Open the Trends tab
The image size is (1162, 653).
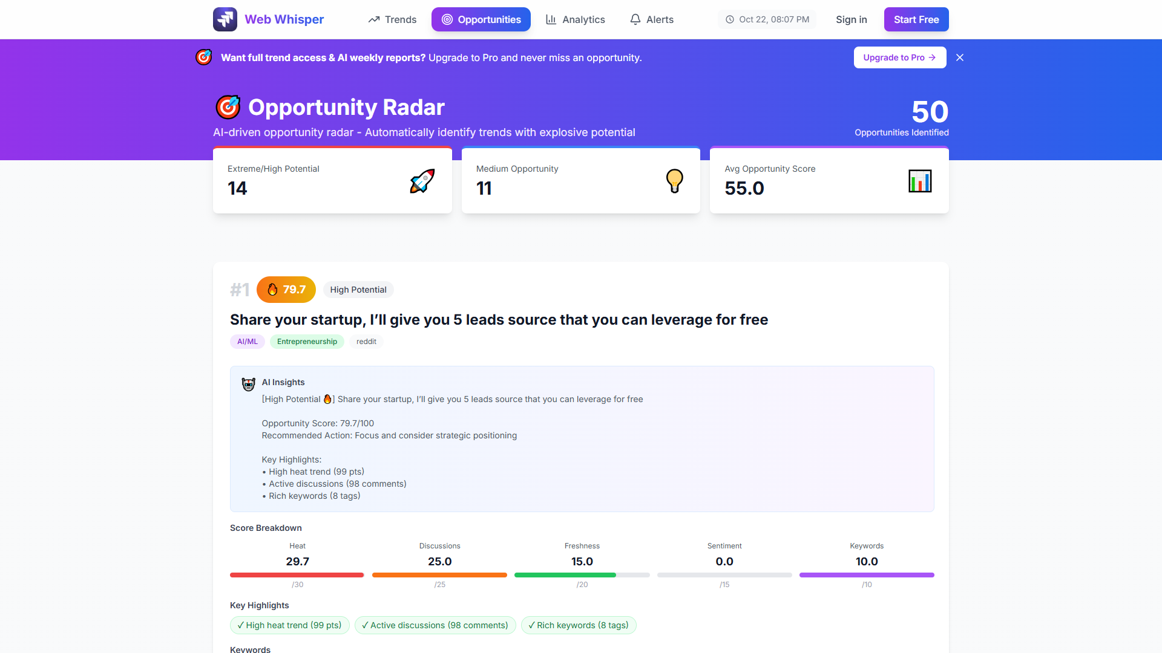pyautogui.click(x=392, y=19)
